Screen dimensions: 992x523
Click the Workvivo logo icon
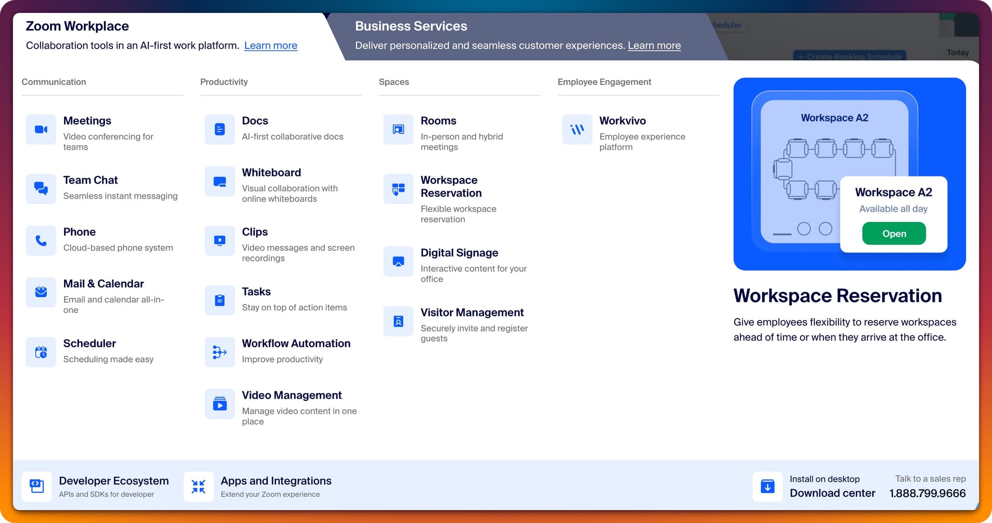577,129
